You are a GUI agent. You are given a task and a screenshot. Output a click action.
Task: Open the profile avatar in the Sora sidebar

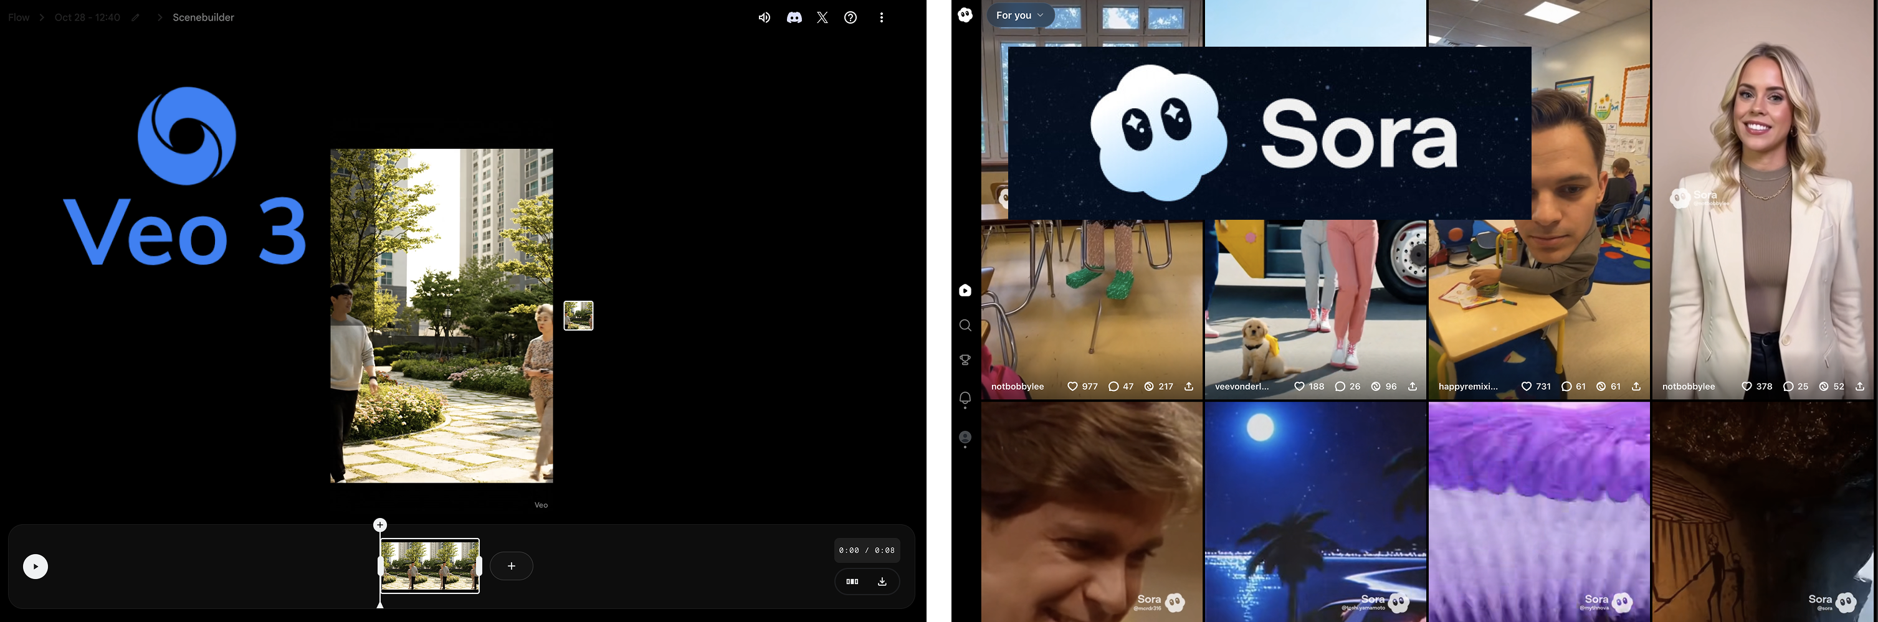point(965,437)
